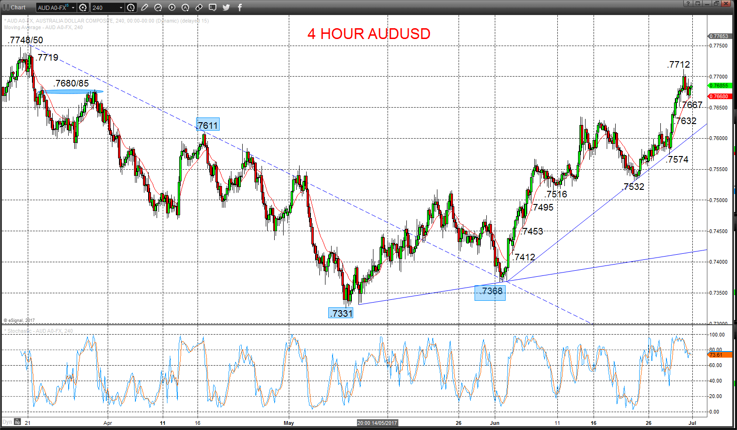737x430 pixels.
Task: Select the .7611 price label box
Action: click(208, 125)
